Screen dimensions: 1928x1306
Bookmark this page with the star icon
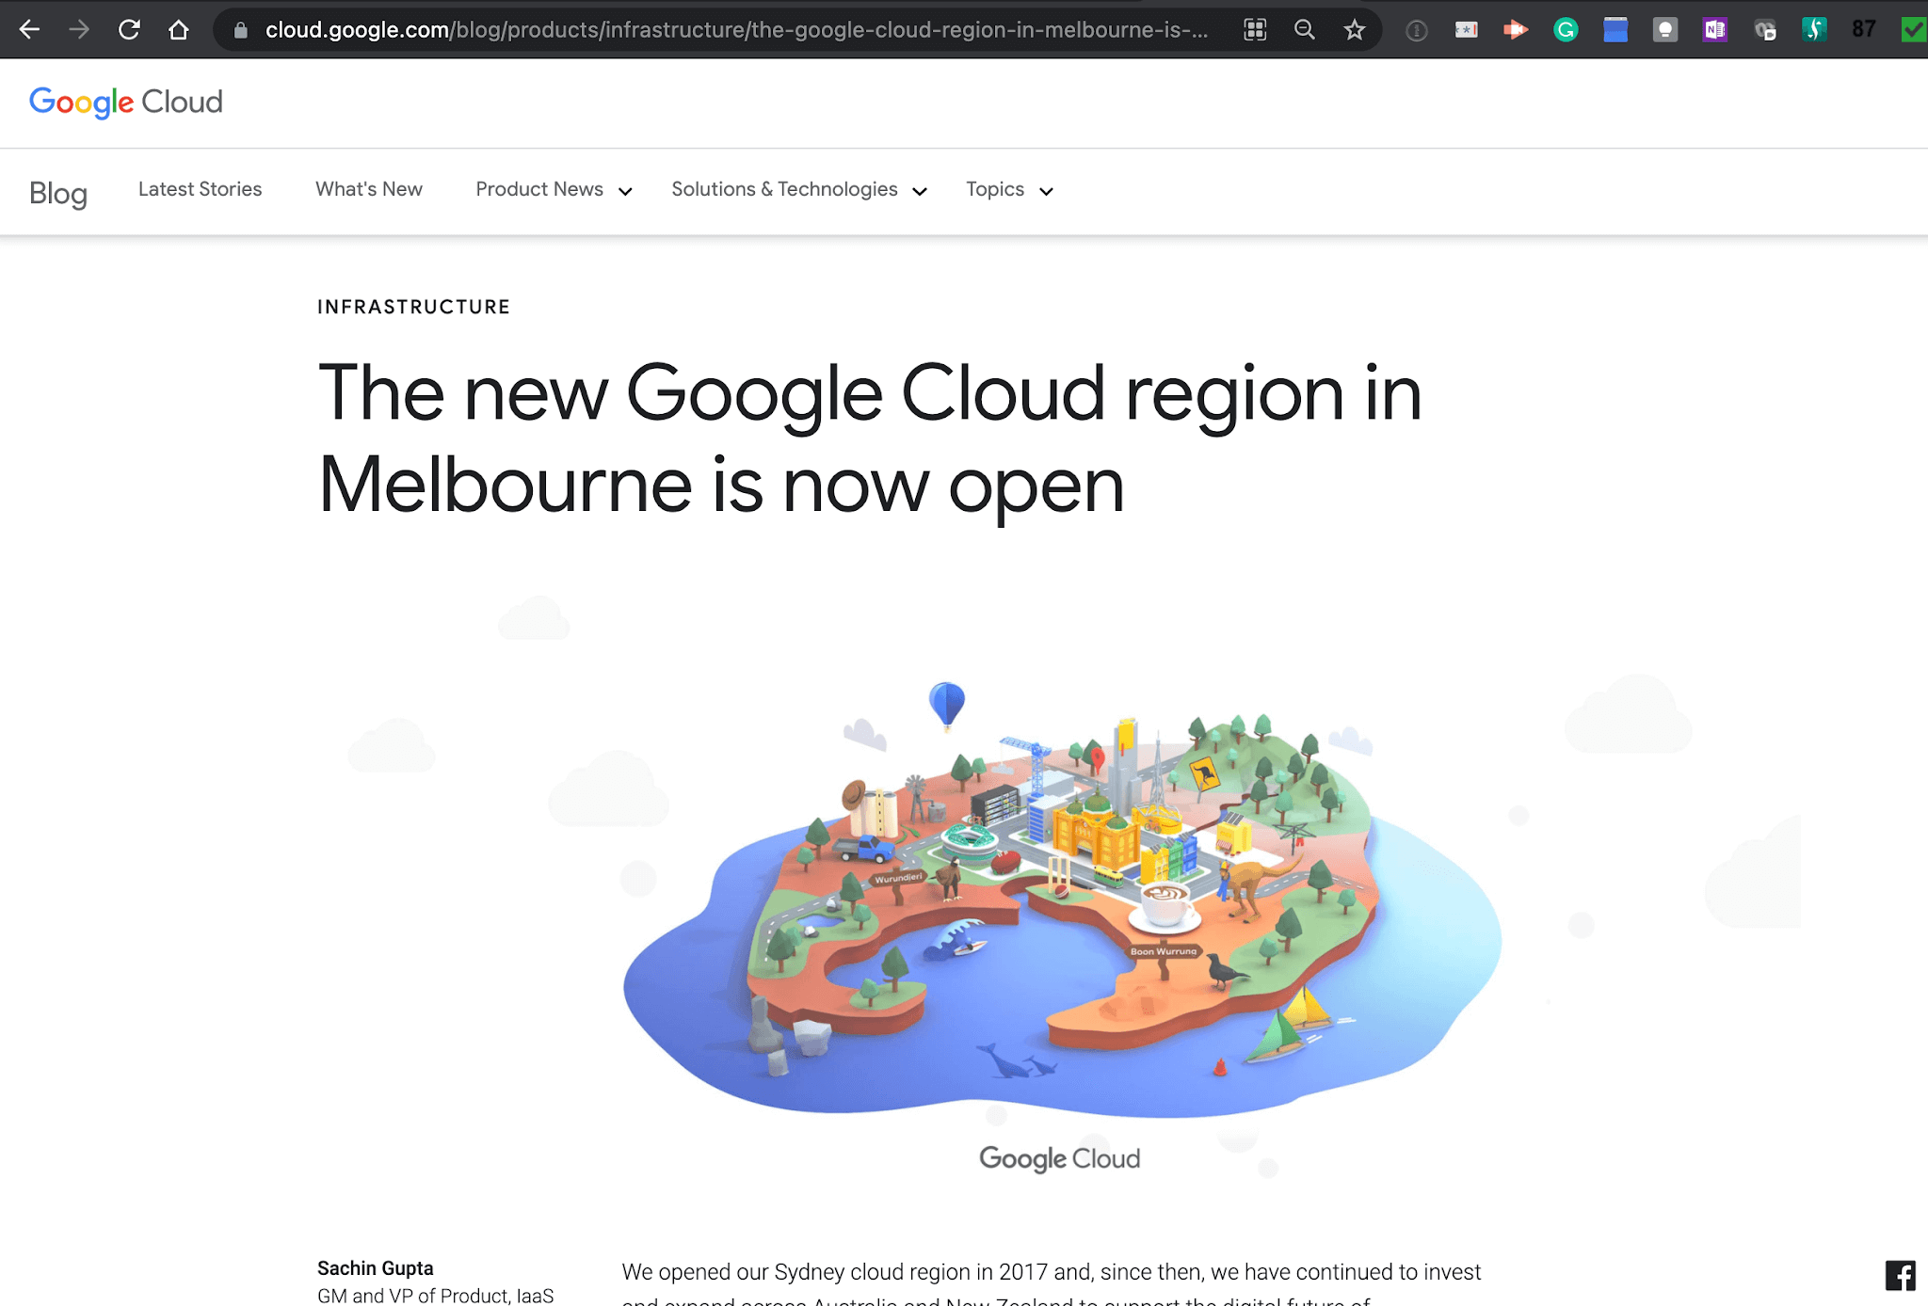[1354, 29]
